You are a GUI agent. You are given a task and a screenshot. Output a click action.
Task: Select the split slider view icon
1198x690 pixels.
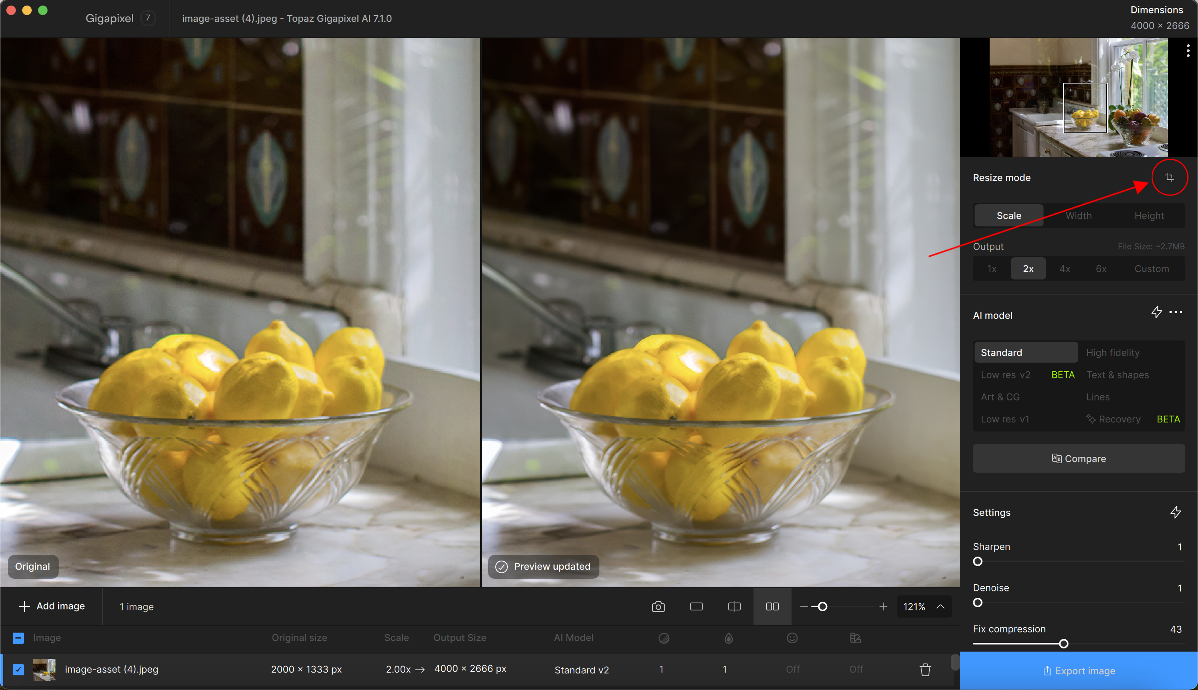click(x=734, y=606)
